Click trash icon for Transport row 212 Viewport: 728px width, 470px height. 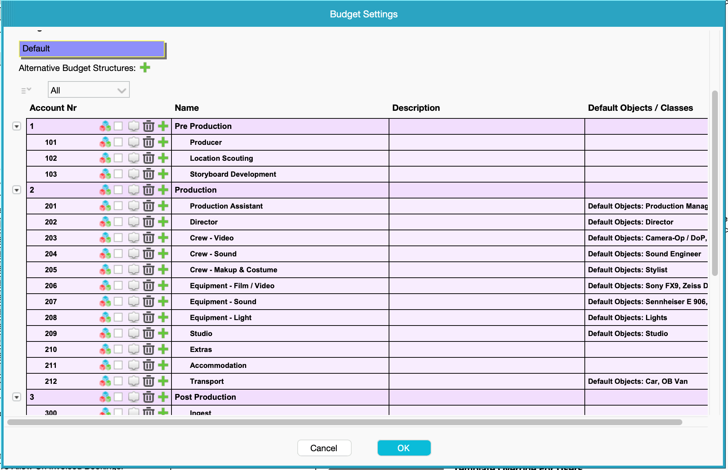point(148,381)
